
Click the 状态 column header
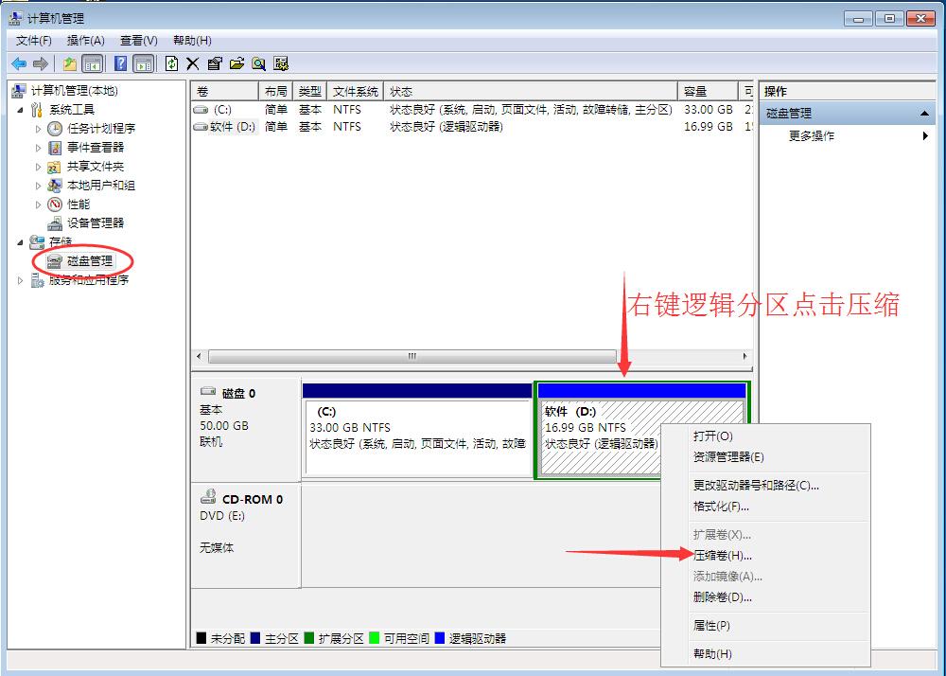tap(531, 91)
